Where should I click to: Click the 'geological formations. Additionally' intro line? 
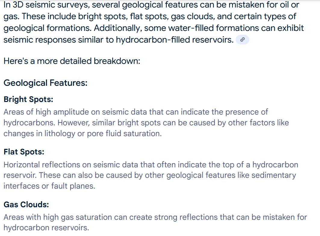(x=154, y=28)
